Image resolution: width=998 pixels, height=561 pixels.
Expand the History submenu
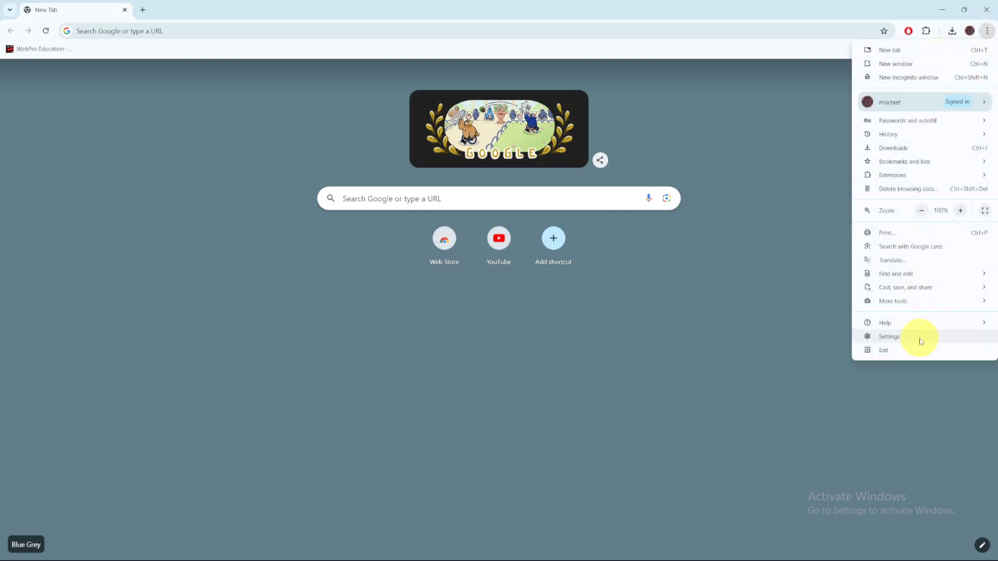925,134
